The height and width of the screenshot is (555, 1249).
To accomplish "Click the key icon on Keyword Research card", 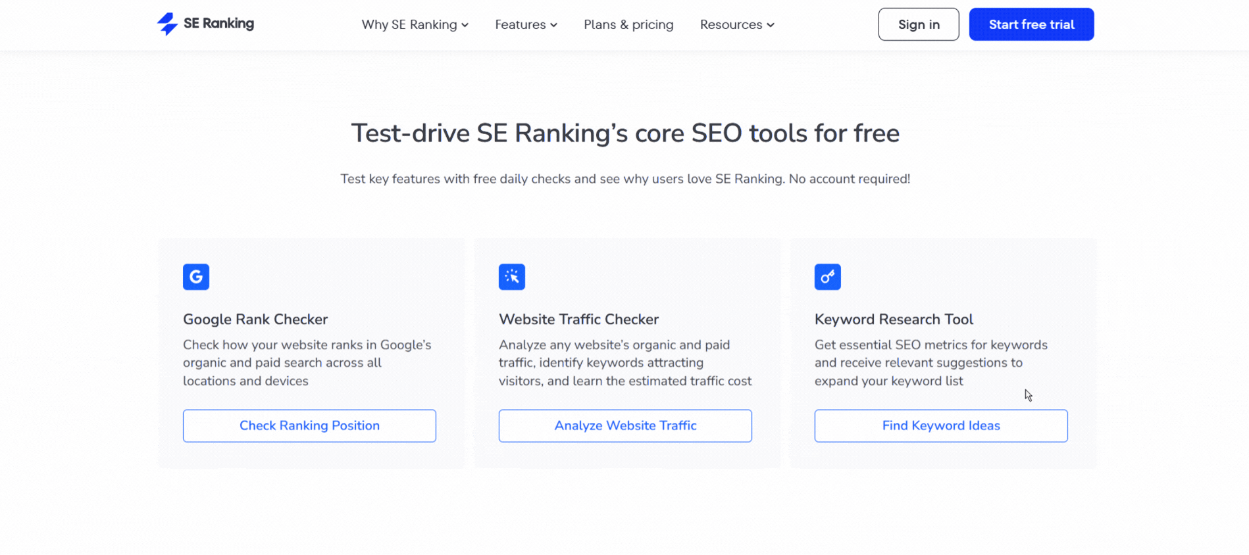I will (x=827, y=277).
